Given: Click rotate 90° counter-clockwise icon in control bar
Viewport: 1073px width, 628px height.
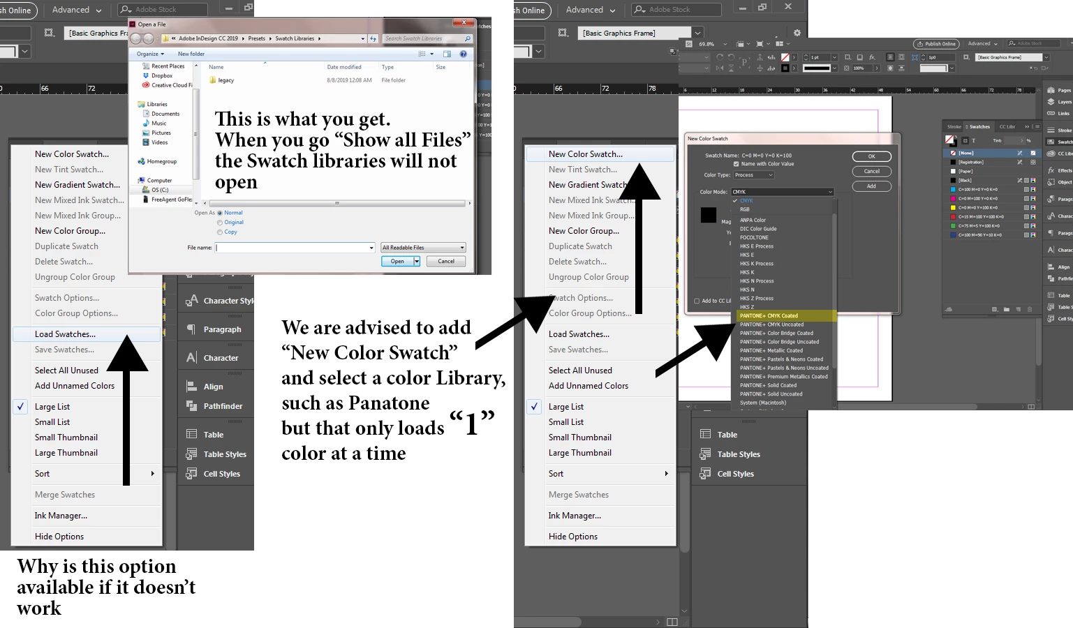Looking at the screenshot, I should click(731, 57).
